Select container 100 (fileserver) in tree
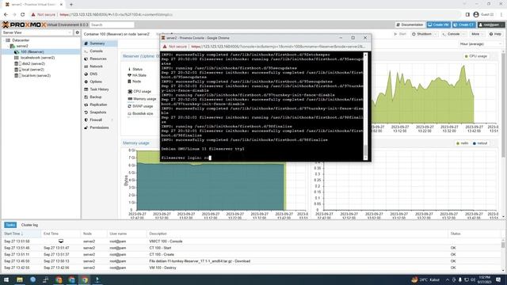 32,51
